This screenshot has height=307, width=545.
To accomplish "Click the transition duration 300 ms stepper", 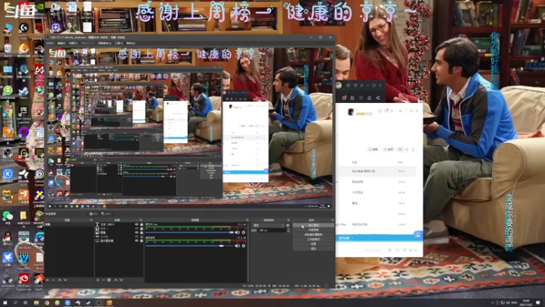I will click(x=288, y=230).
